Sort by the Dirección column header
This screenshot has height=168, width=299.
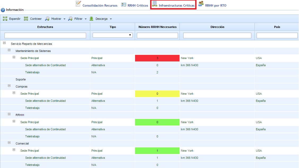point(217,27)
